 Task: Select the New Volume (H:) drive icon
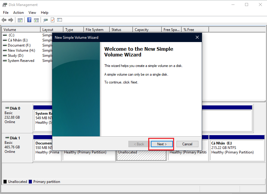[5, 50]
